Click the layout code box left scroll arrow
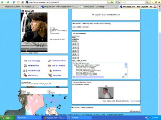Viewport: 161px width, 120px height. [74, 77]
